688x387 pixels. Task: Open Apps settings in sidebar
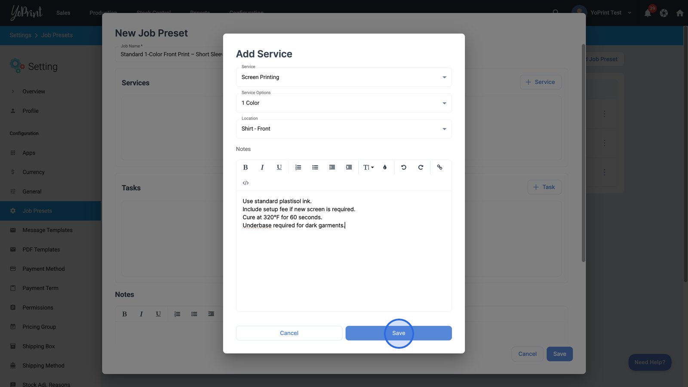pyautogui.click(x=50, y=153)
